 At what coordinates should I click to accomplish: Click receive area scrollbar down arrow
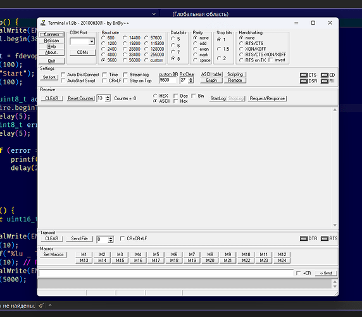[x=335, y=225]
